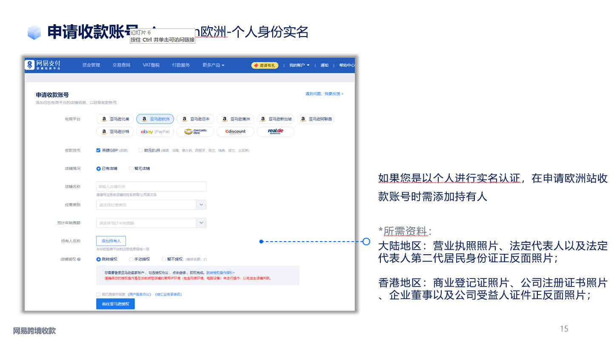Open the 付款服务 nav item
Image resolution: width=614 pixels, height=343 pixels.
[x=181, y=65]
